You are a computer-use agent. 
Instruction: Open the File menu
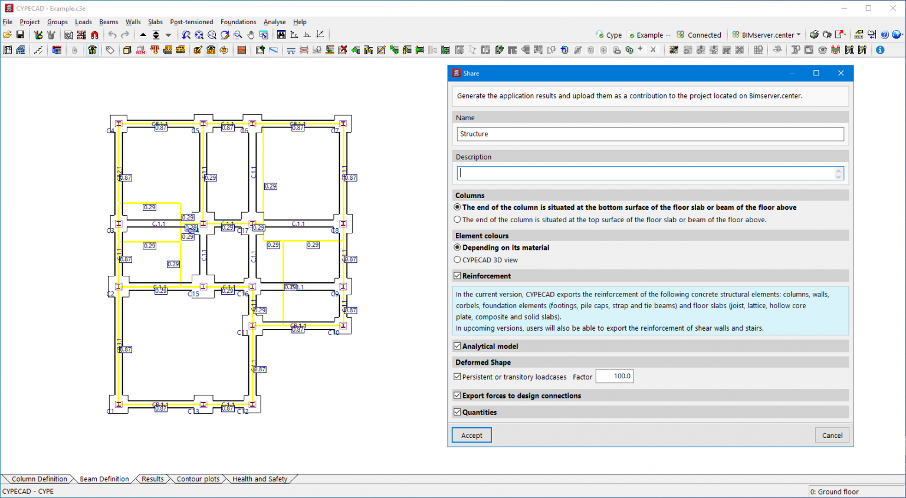[x=7, y=22]
